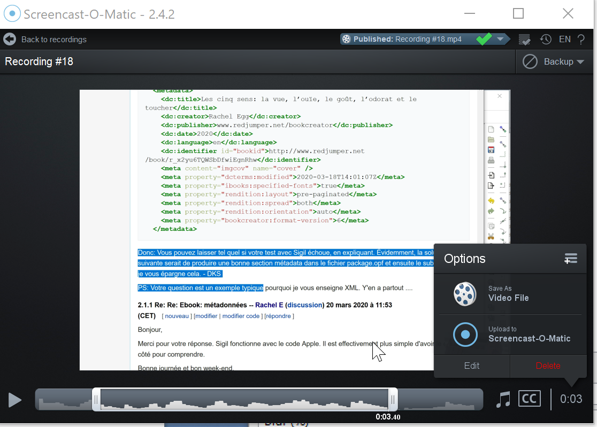Image resolution: width=597 pixels, height=427 pixels.
Task: Click the red Delete button
Action: pos(548,366)
